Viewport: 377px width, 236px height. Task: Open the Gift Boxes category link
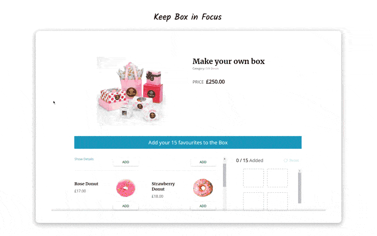pyautogui.click(x=212, y=69)
